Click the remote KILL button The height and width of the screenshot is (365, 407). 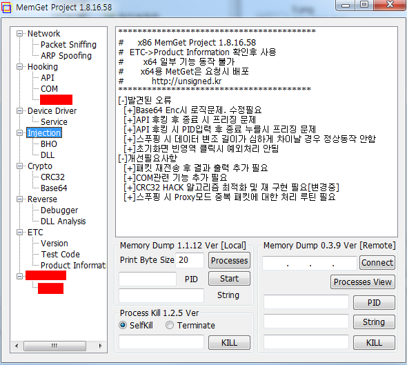pos(374,343)
